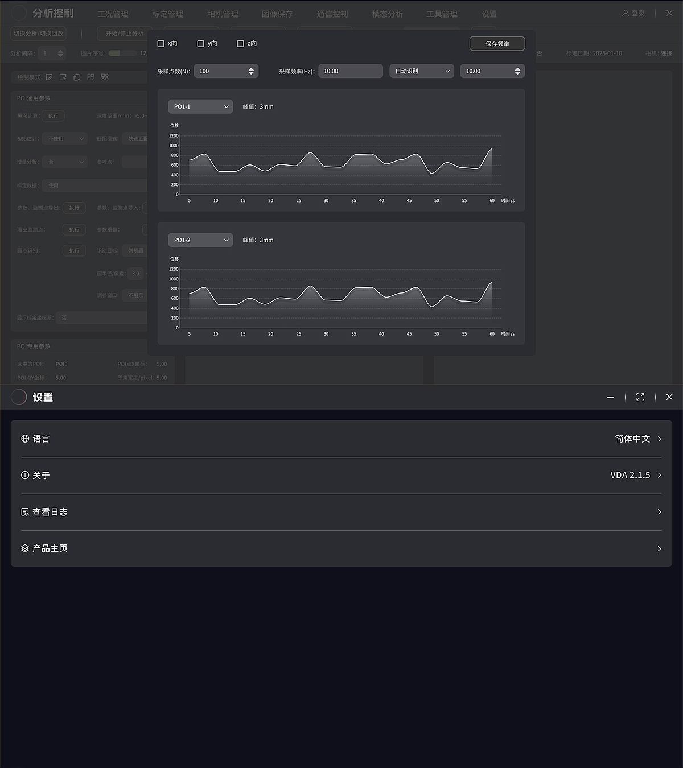Screen dimensions: 683x768
Task: Open the PO1-1 channel dropdown
Action: 200,106
